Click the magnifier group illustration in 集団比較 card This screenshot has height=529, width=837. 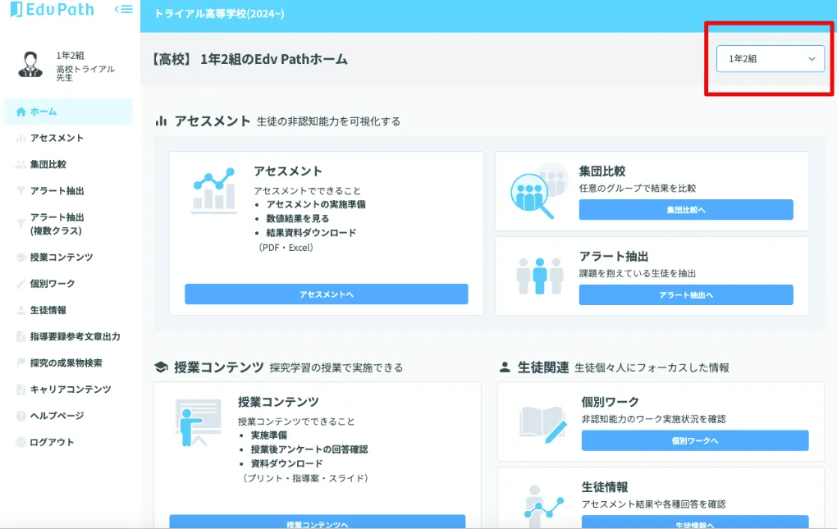tap(538, 191)
